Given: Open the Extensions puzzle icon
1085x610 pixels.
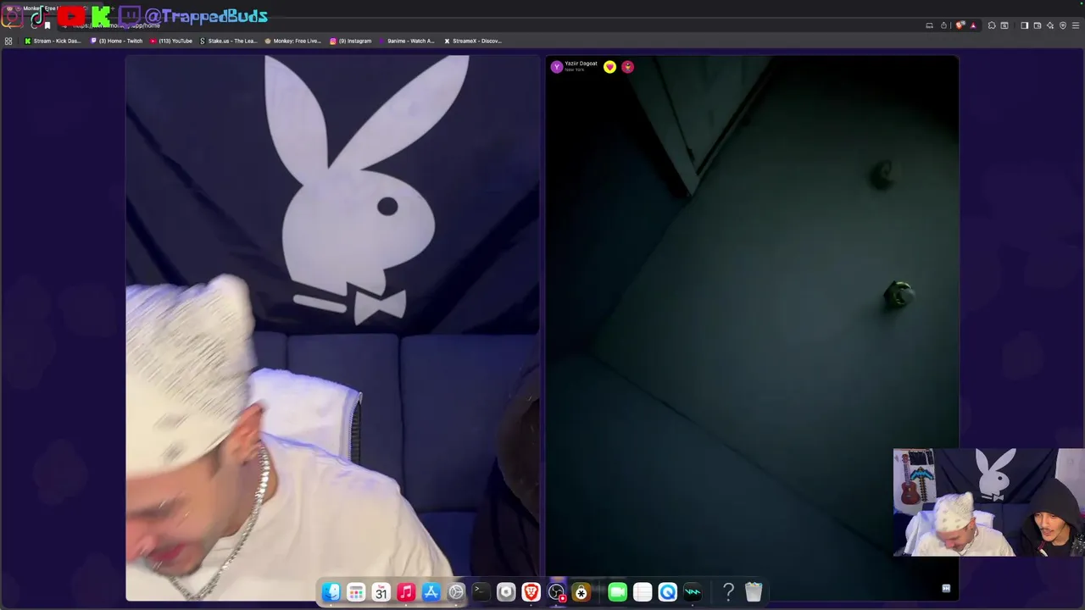Looking at the screenshot, I should (x=992, y=25).
